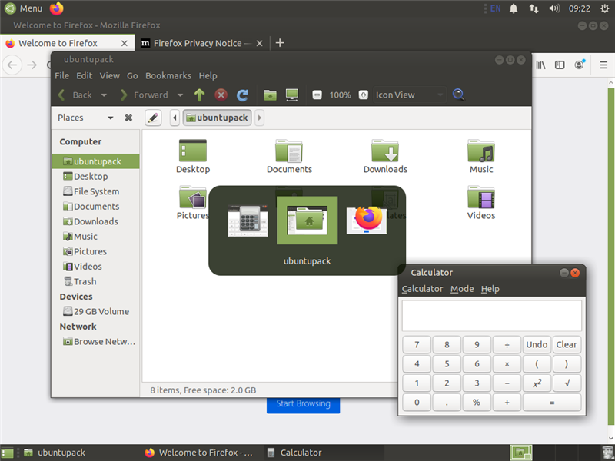Open File menu in file manager
The image size is (615, 461).
[61, 75]
